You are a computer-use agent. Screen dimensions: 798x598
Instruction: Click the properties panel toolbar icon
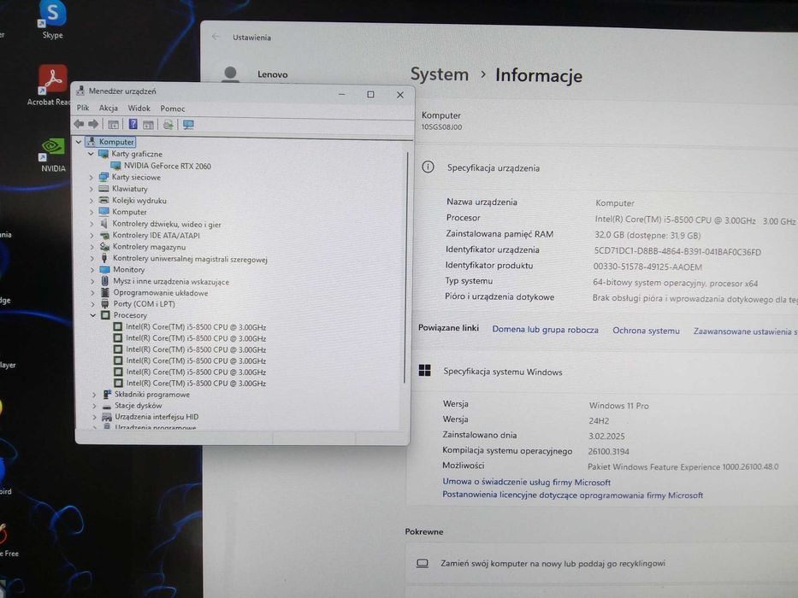coord(148,125)
